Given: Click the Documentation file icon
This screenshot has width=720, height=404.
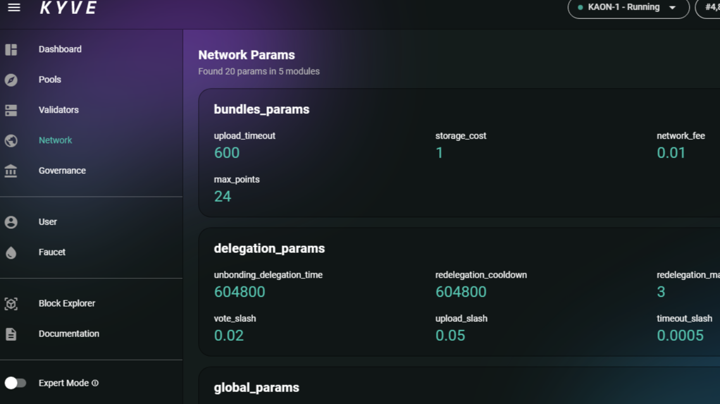Looking at the screenshot, I should pos(13,333).
